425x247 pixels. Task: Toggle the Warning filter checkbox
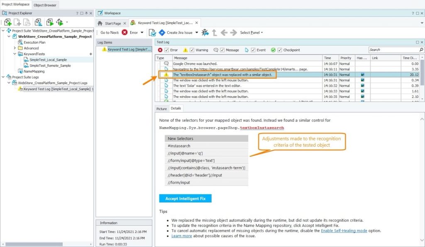pos(192,50)
